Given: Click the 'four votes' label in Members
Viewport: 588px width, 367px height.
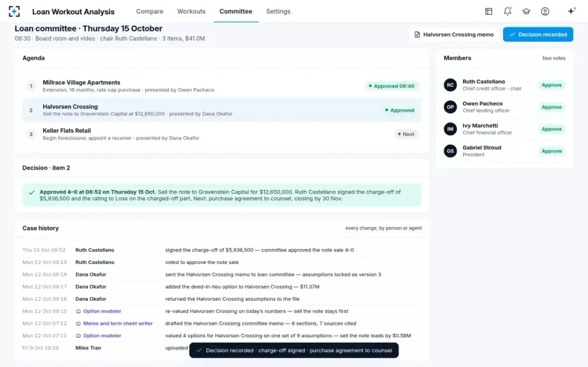Looking at the screenshot, I should (554, 58).
